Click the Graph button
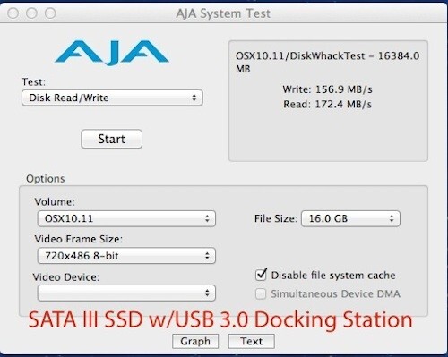The image size is (448, 357). (195, 341)
